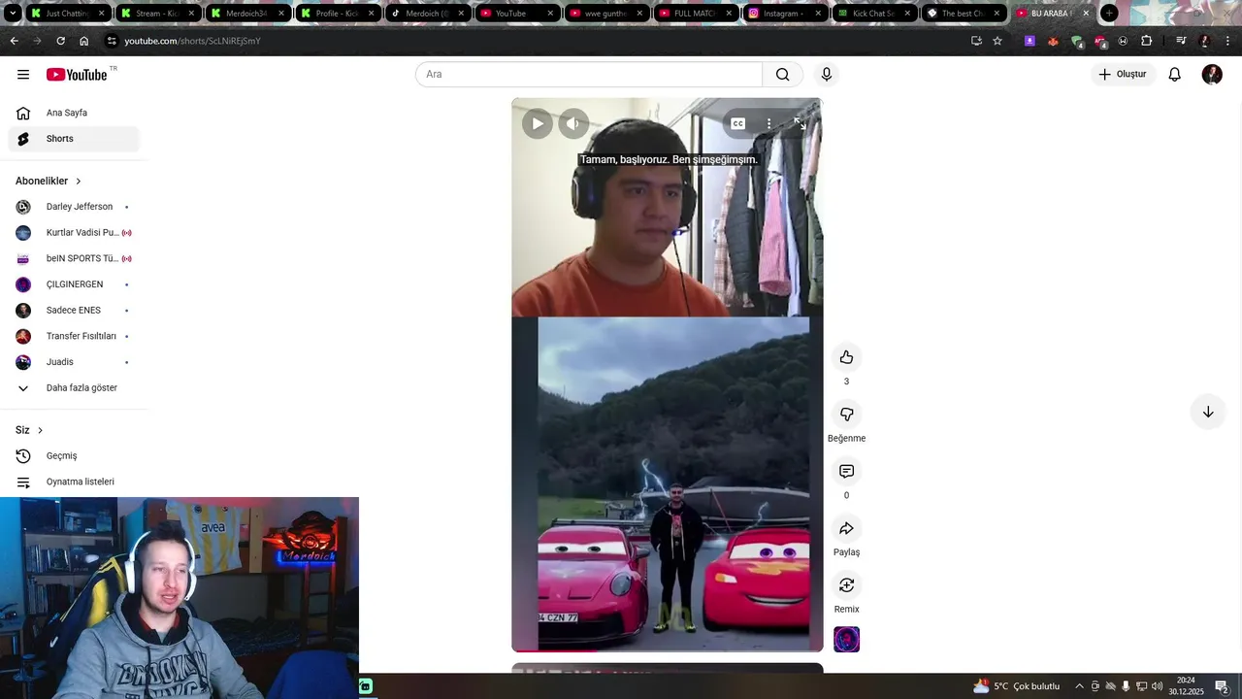The width and height of the screenshot is (1242, 699).
Task: Open the sound thumbnail below Remix
Action: [846, 640]
